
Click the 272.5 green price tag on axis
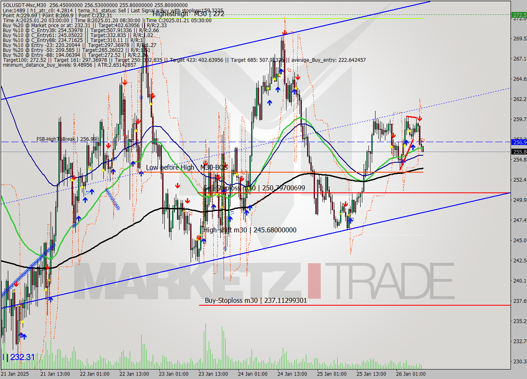519,15
